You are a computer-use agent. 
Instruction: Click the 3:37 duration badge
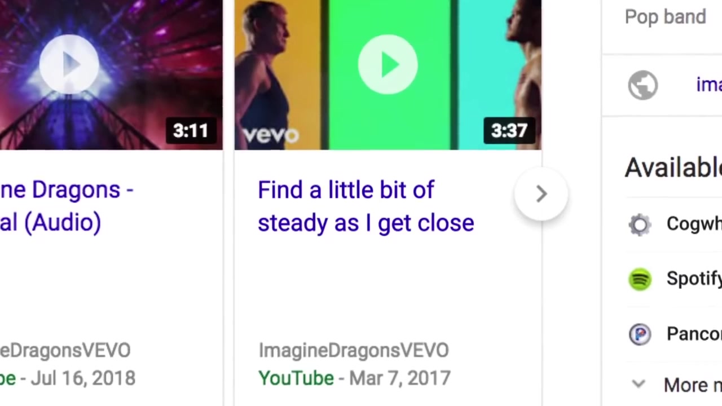(x=509, y=131)
